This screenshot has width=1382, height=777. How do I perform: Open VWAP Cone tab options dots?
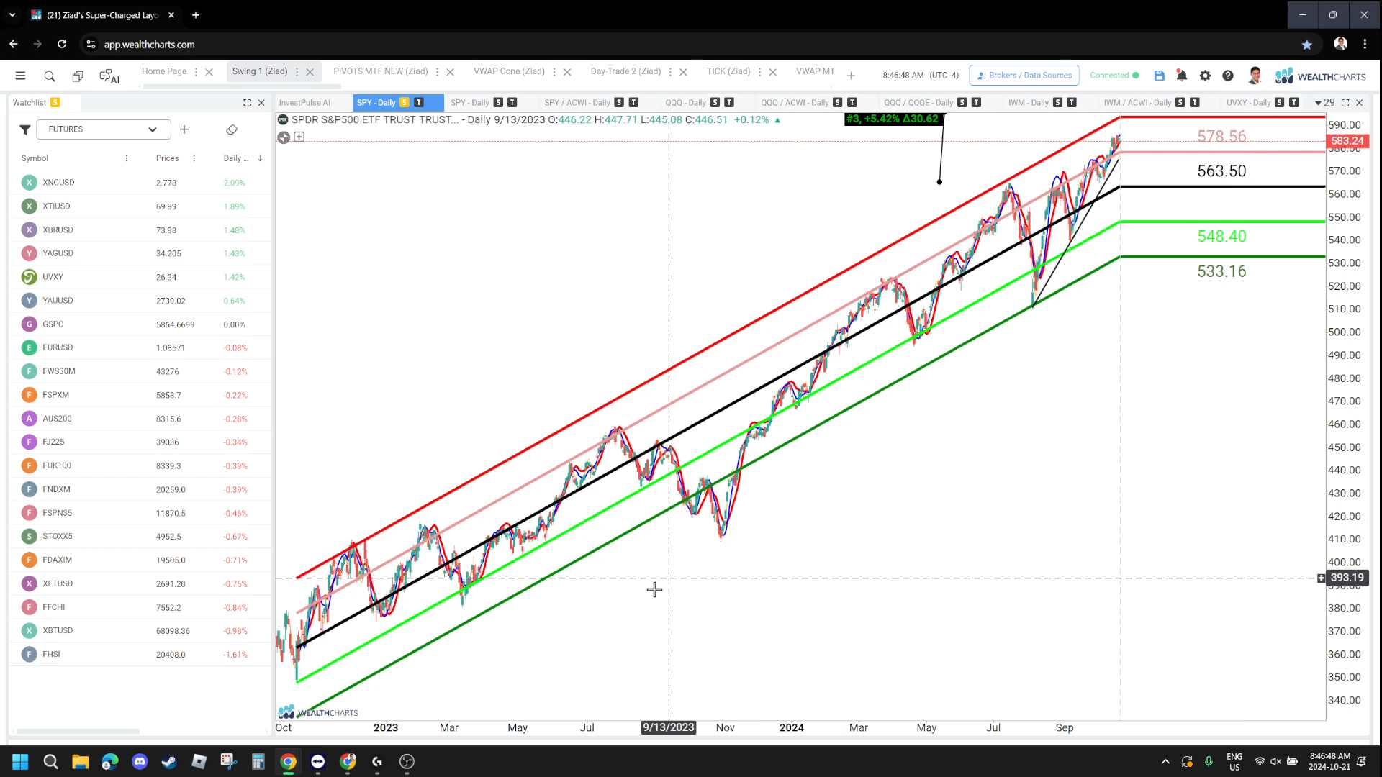pyautogui.click(x=554, y=72)
